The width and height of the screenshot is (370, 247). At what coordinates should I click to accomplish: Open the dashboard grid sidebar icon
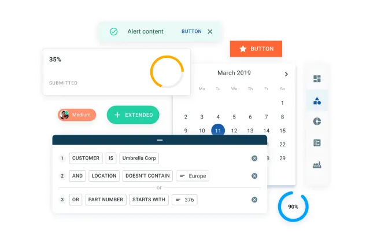[x=317, y=79]
